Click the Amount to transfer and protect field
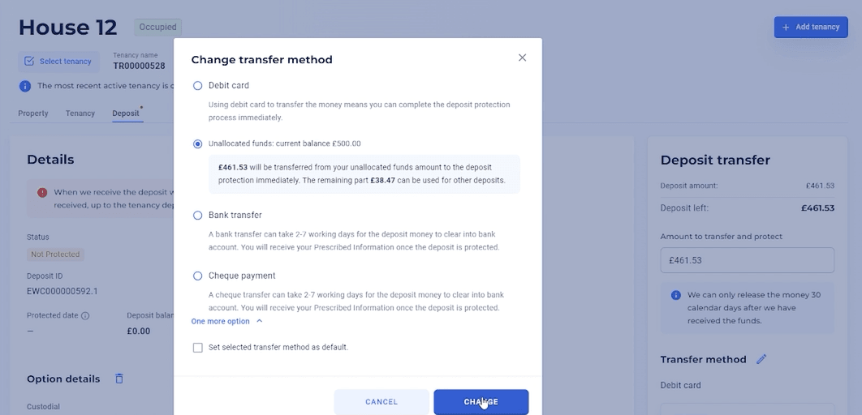862x415 pixels. [x=747, y=260]
